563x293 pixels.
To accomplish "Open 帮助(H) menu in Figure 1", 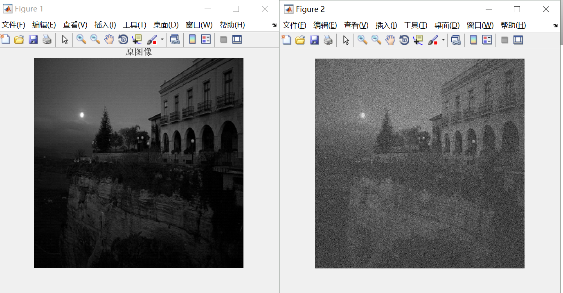I will point(232,25).
